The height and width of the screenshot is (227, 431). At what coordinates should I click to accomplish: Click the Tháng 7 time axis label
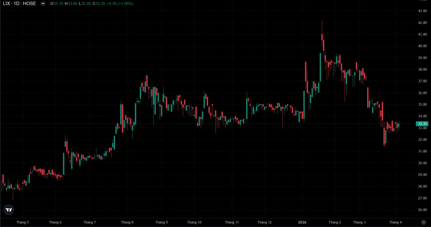[89, 222]
